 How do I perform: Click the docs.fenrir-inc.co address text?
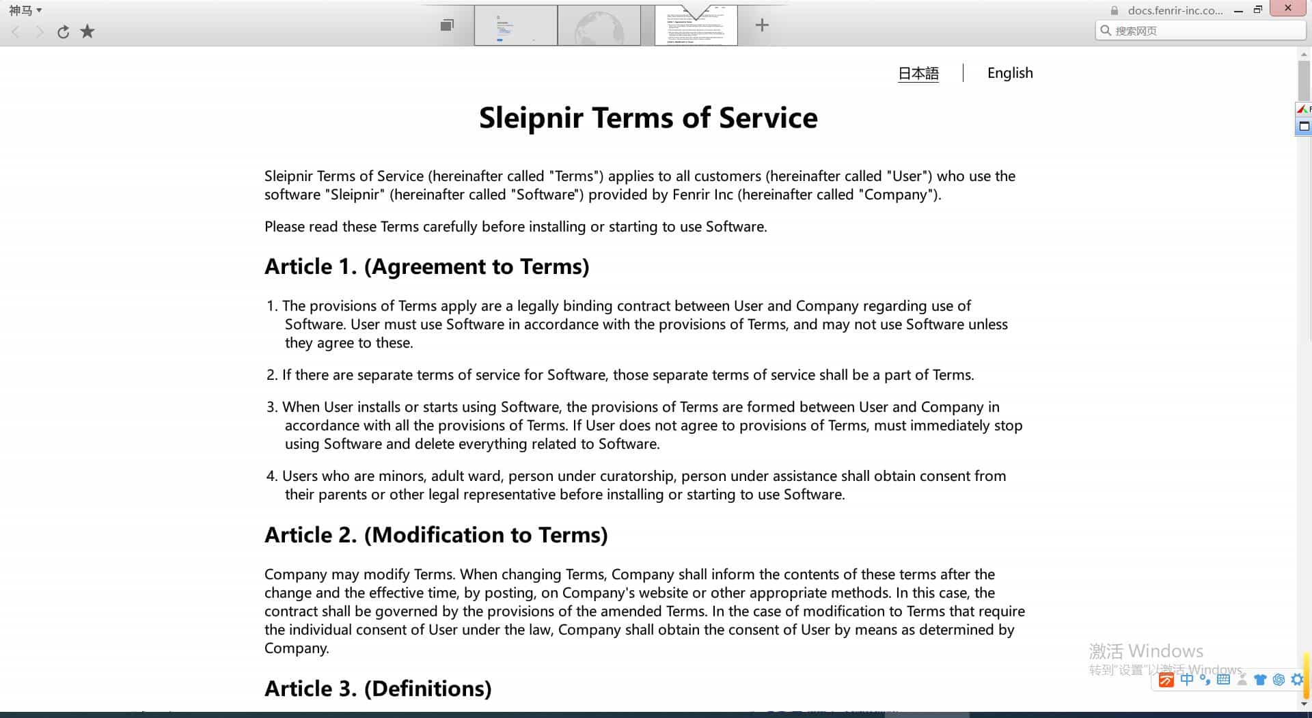pos(1175,10)
